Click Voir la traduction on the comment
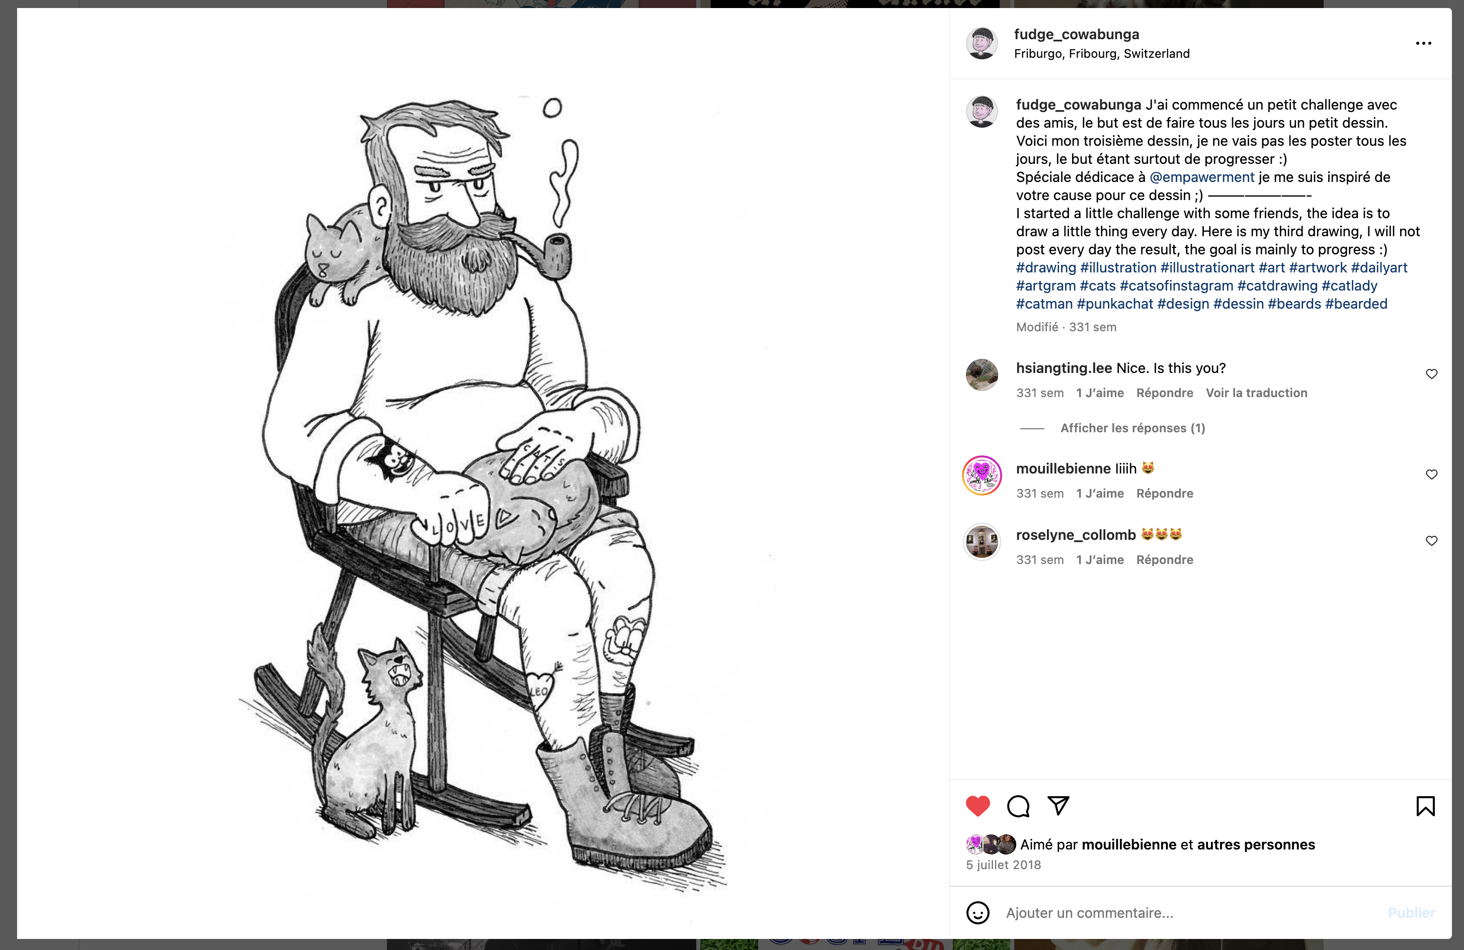Viewport: 1464px width, 950px height. click(x=1256, y=393)
